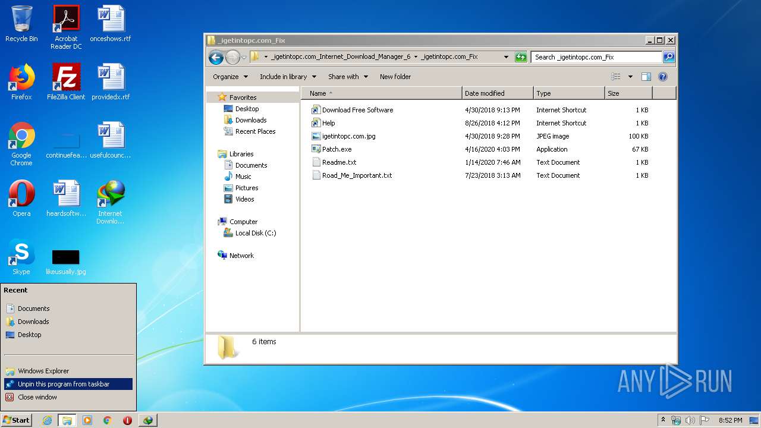Click Windows Media Player taskbar icon
Viewport: 761px width, 428px height.
coord(87,420)
